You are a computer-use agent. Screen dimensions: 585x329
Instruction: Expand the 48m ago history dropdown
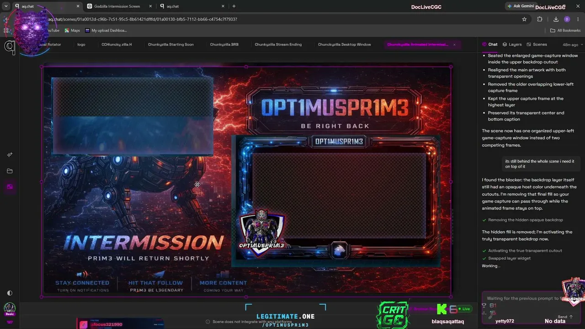(x=573, y=45)
